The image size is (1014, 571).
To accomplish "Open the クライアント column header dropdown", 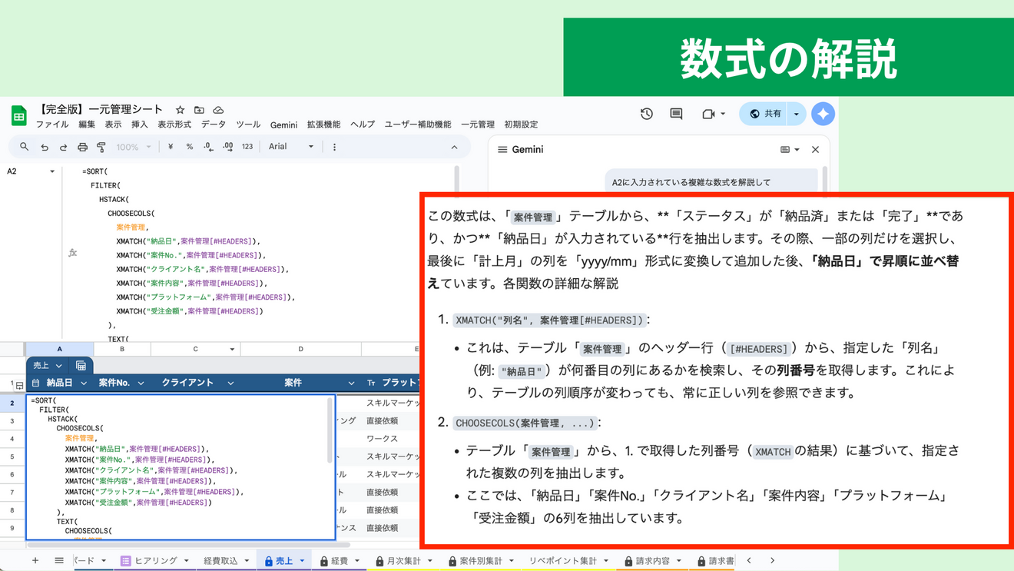I will (230, 383).
